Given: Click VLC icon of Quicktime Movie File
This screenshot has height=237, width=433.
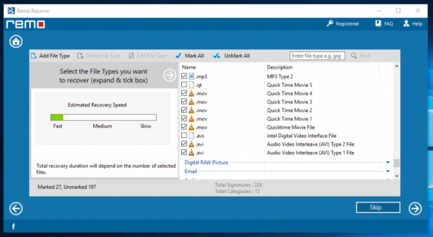Looking at the screenshot, I should 191,127.
